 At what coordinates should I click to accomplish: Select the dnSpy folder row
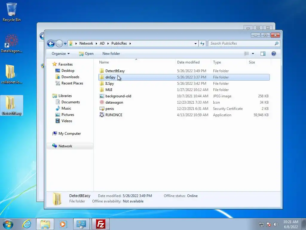point(184,77)
